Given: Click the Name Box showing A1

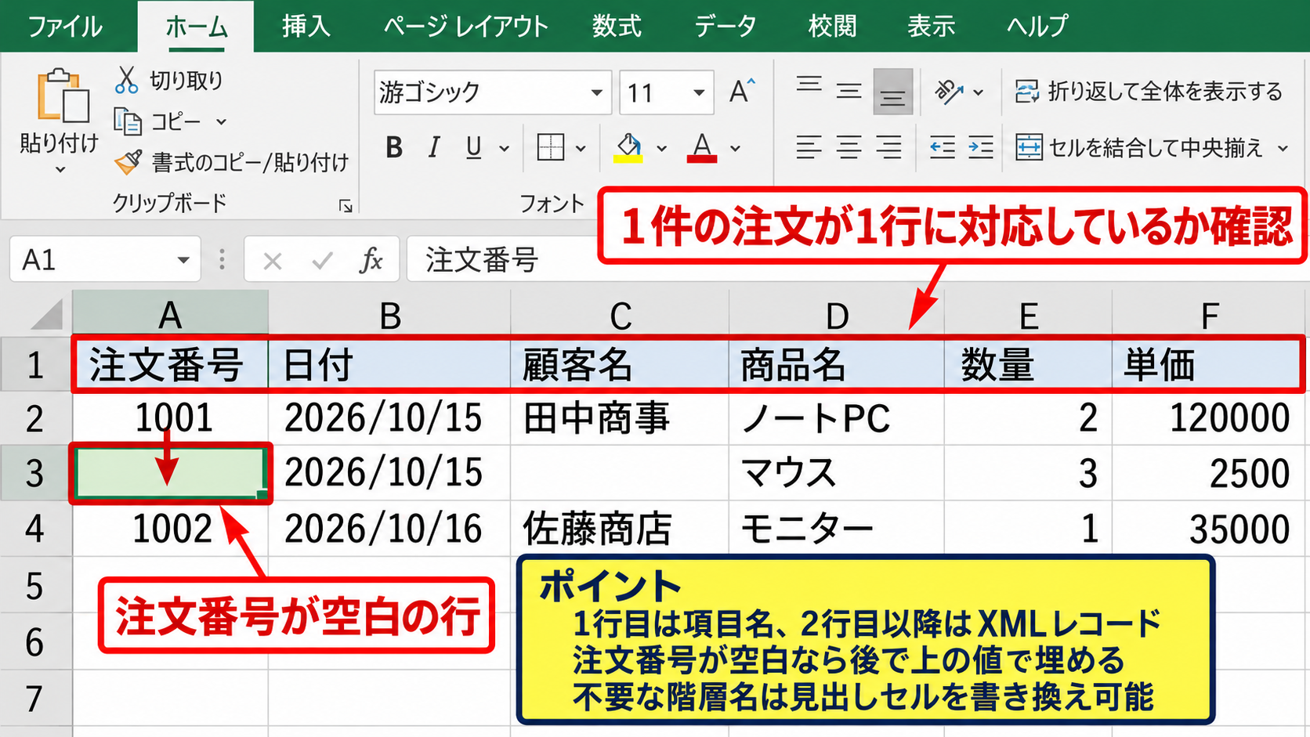Looking at the screenshot, I should [105, 259].
